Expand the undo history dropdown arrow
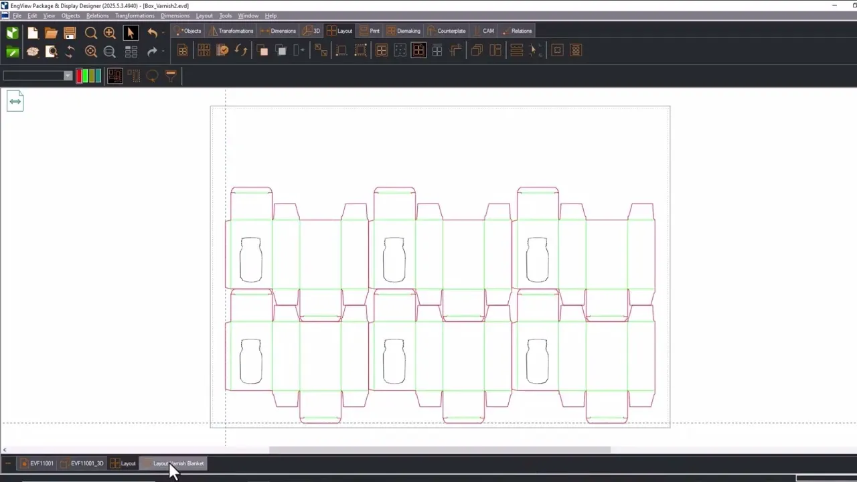857x482 pixels. 163,33
